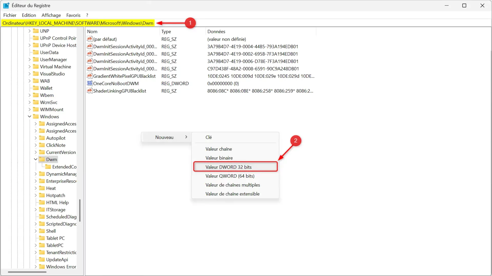
Task: Select the UPnP Device Host tree item
Action: coord(58,45)
